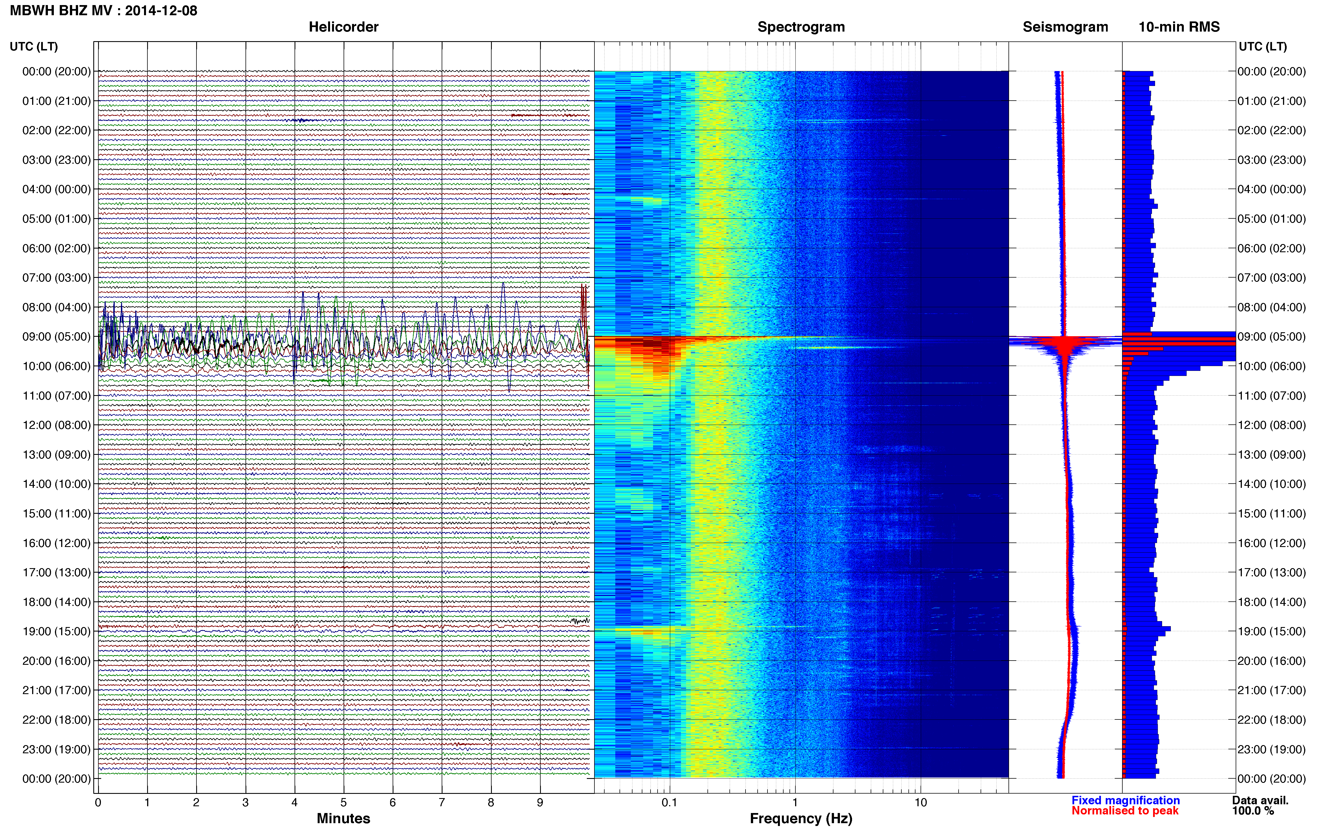The height and width of the screenshot is (835, 1336).
Task: Select left time label '12:00 (08:00)'
Action: click(x=56, y=425)
